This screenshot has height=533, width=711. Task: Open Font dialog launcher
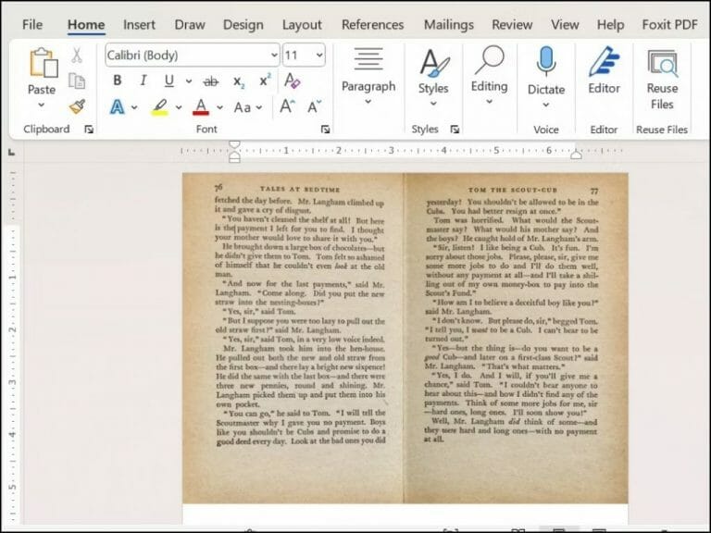[x=325, y=130]
